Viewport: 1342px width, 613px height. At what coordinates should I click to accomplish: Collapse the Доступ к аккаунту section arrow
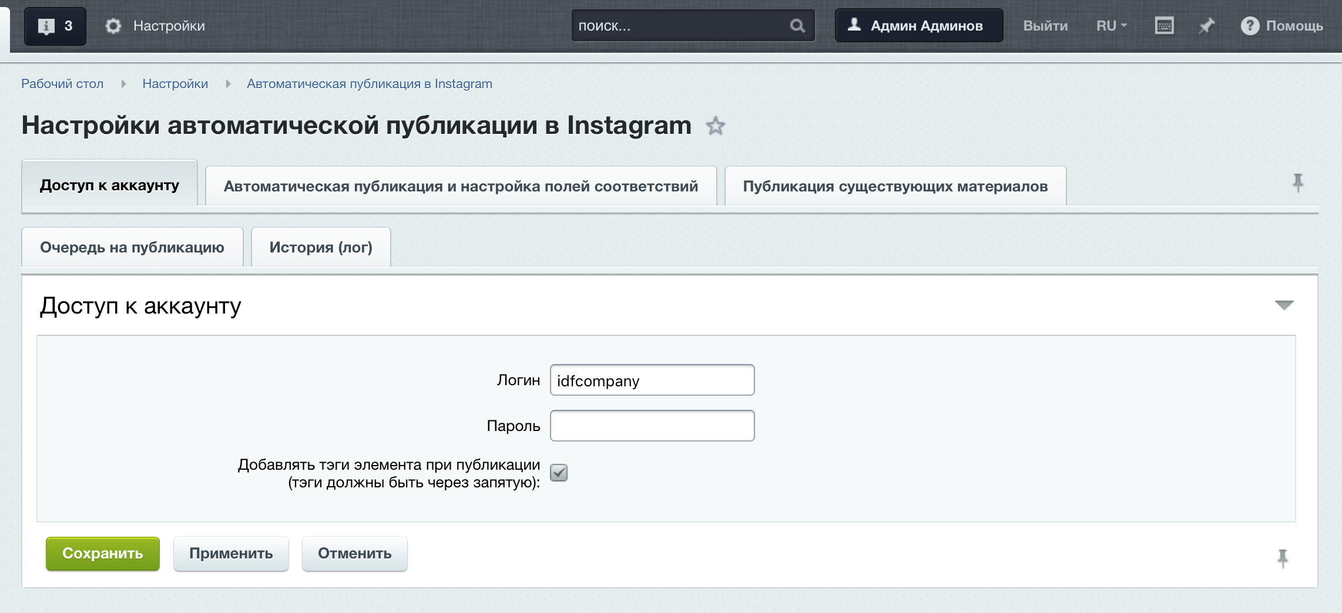pyautogui.click(x=1284, y=305)
